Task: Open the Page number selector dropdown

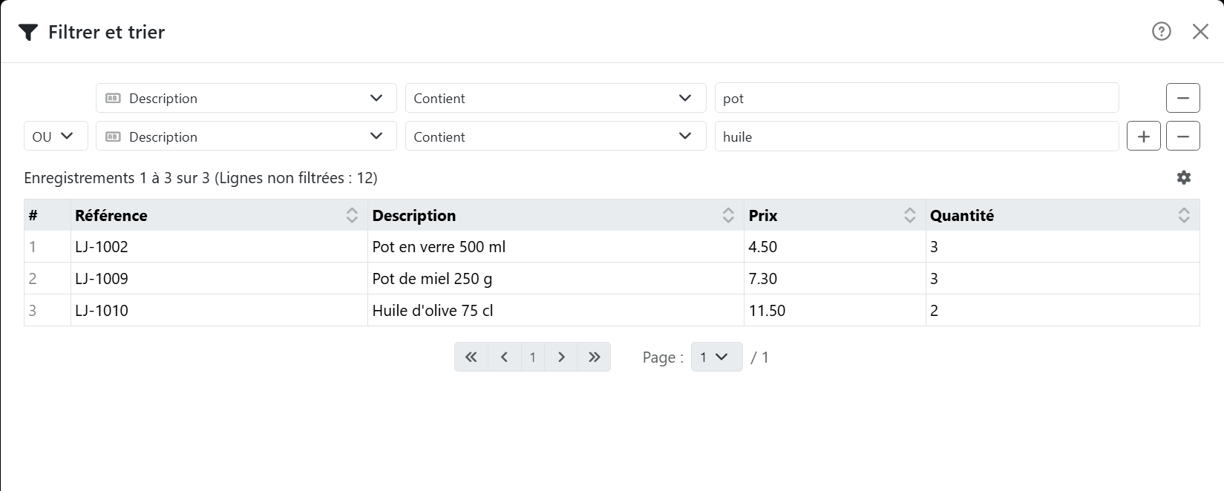Action: tap(716, 357)
